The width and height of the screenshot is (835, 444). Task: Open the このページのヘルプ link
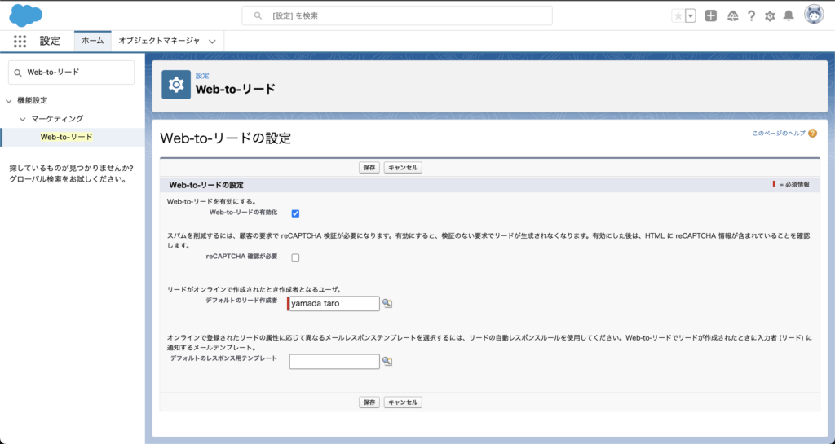[x=779, y=134]
